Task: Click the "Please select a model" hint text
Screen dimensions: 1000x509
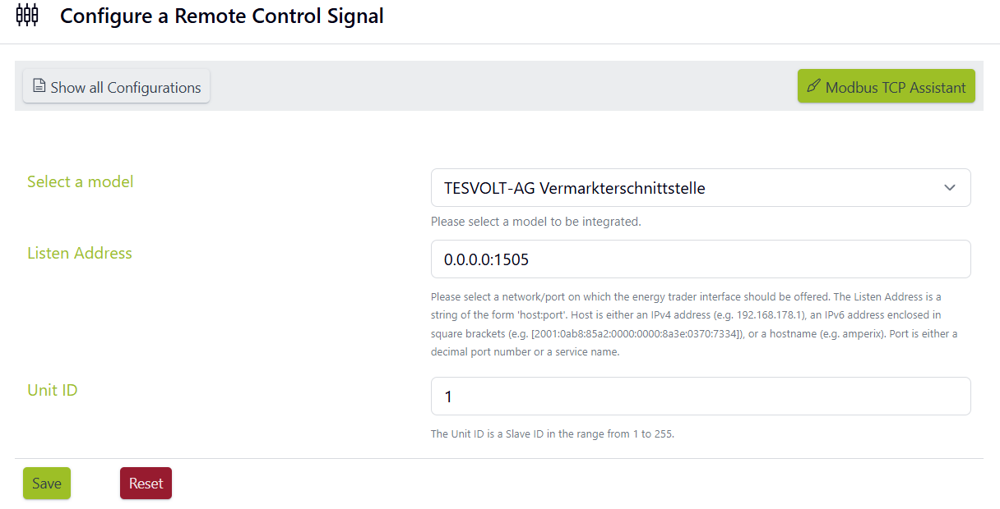Action: (x=535, y=222)
